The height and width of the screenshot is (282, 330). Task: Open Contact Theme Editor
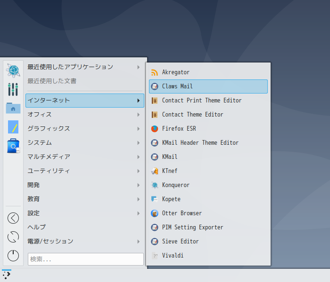pyautogui.click(x=208, y=115)
